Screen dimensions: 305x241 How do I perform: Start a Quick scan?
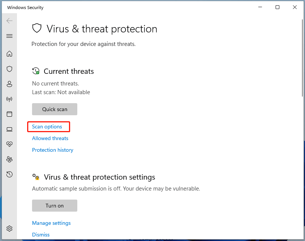pos(55,109)
